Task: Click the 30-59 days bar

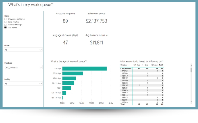Action: [72, 74]
